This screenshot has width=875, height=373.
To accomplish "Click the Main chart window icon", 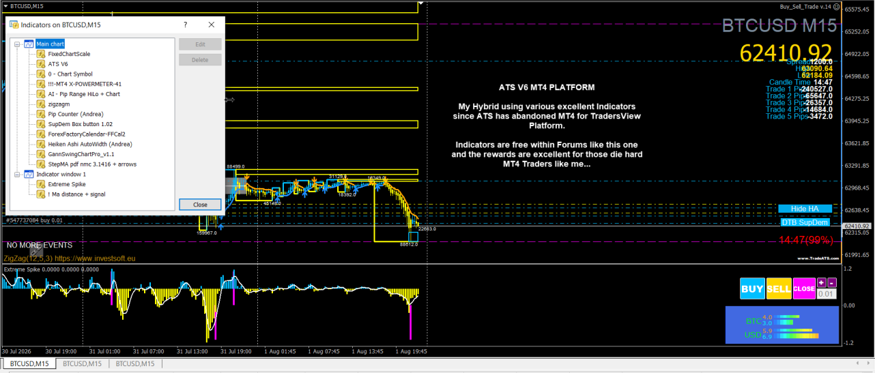I will point(29,44).
